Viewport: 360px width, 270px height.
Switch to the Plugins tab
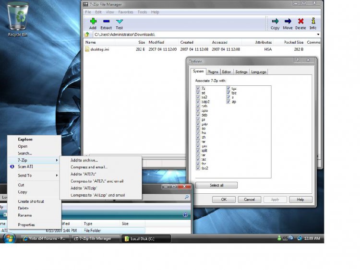[x=213, y=72]
